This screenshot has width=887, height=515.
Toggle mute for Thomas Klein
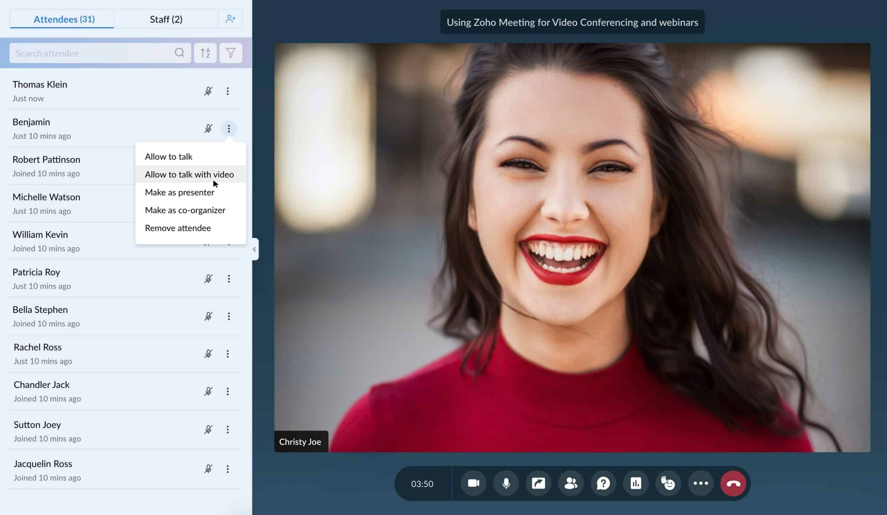[x=209, y=91]
